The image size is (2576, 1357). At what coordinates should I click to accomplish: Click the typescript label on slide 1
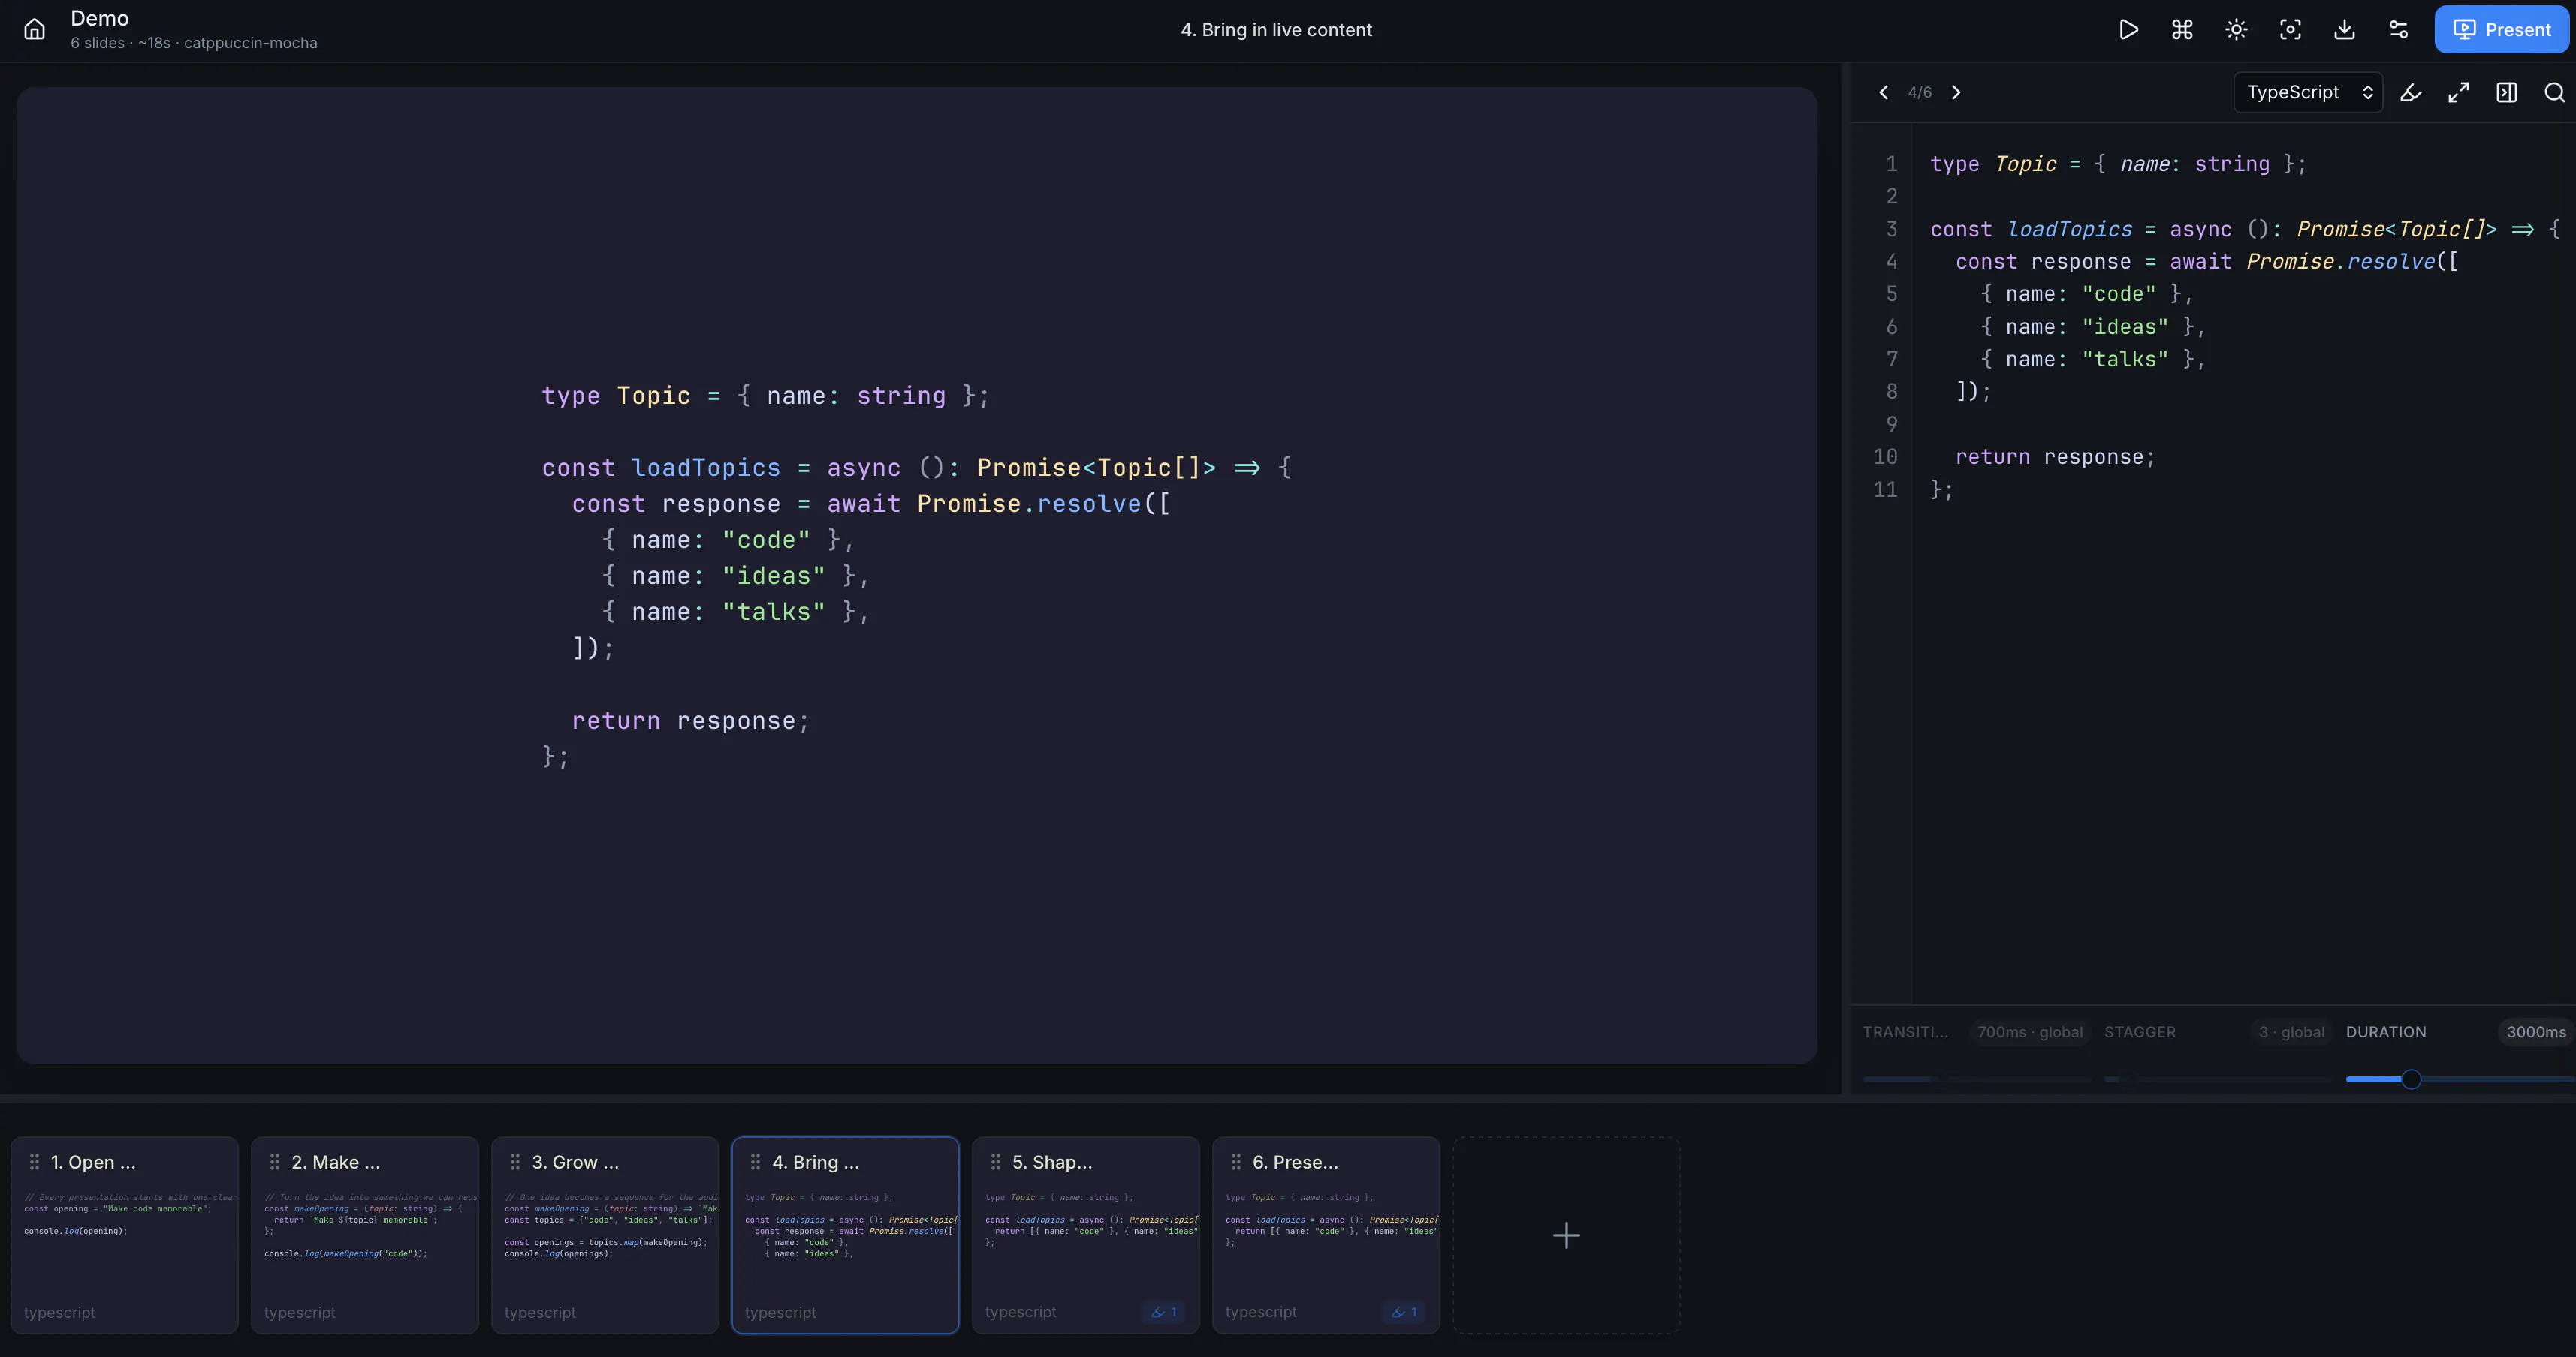tap(60, 1312)
